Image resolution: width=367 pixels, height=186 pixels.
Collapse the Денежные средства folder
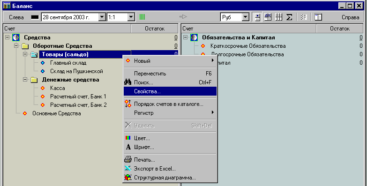click(25, 80)
